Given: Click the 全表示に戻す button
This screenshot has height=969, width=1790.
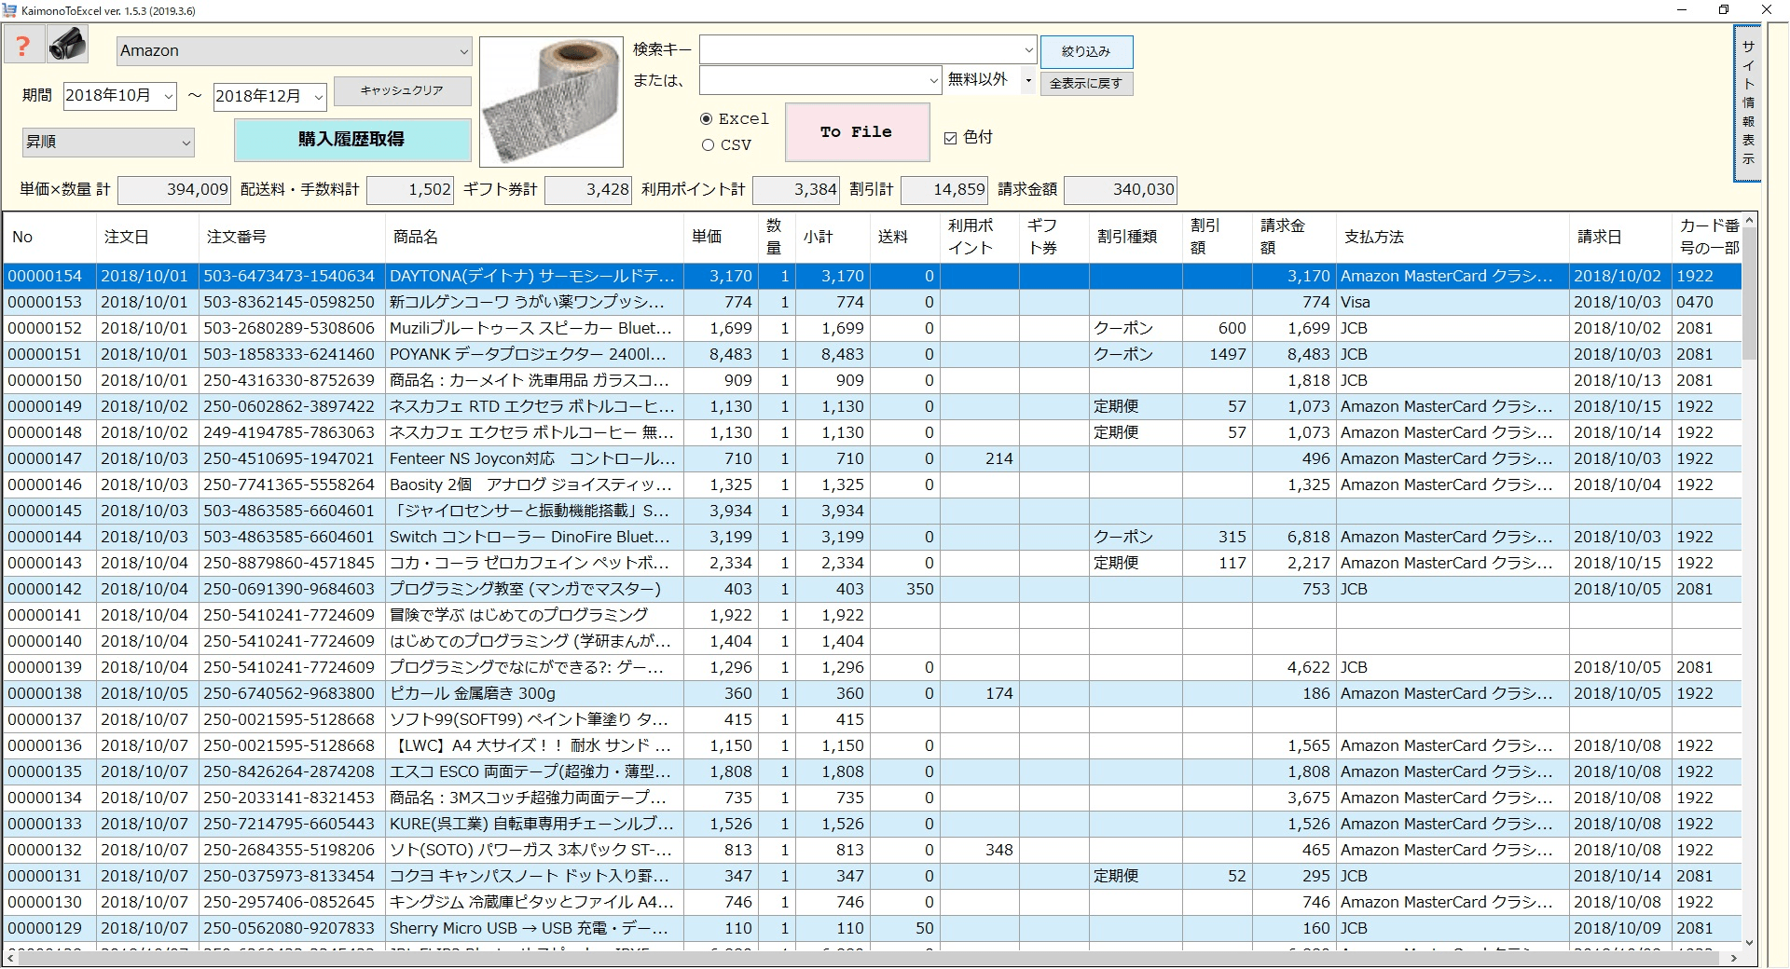Looking at the screenshot, I should [x=1086, y=83].
